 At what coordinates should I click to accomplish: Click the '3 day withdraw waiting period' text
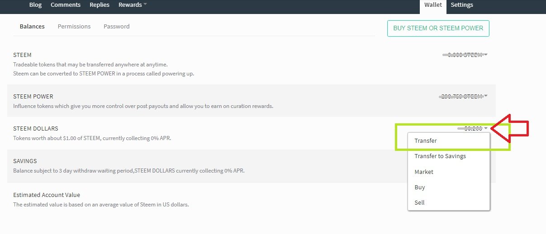(129, 171)
